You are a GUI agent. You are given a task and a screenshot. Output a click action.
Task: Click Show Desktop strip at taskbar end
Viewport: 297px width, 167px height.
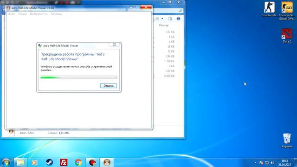click(295, 162)
